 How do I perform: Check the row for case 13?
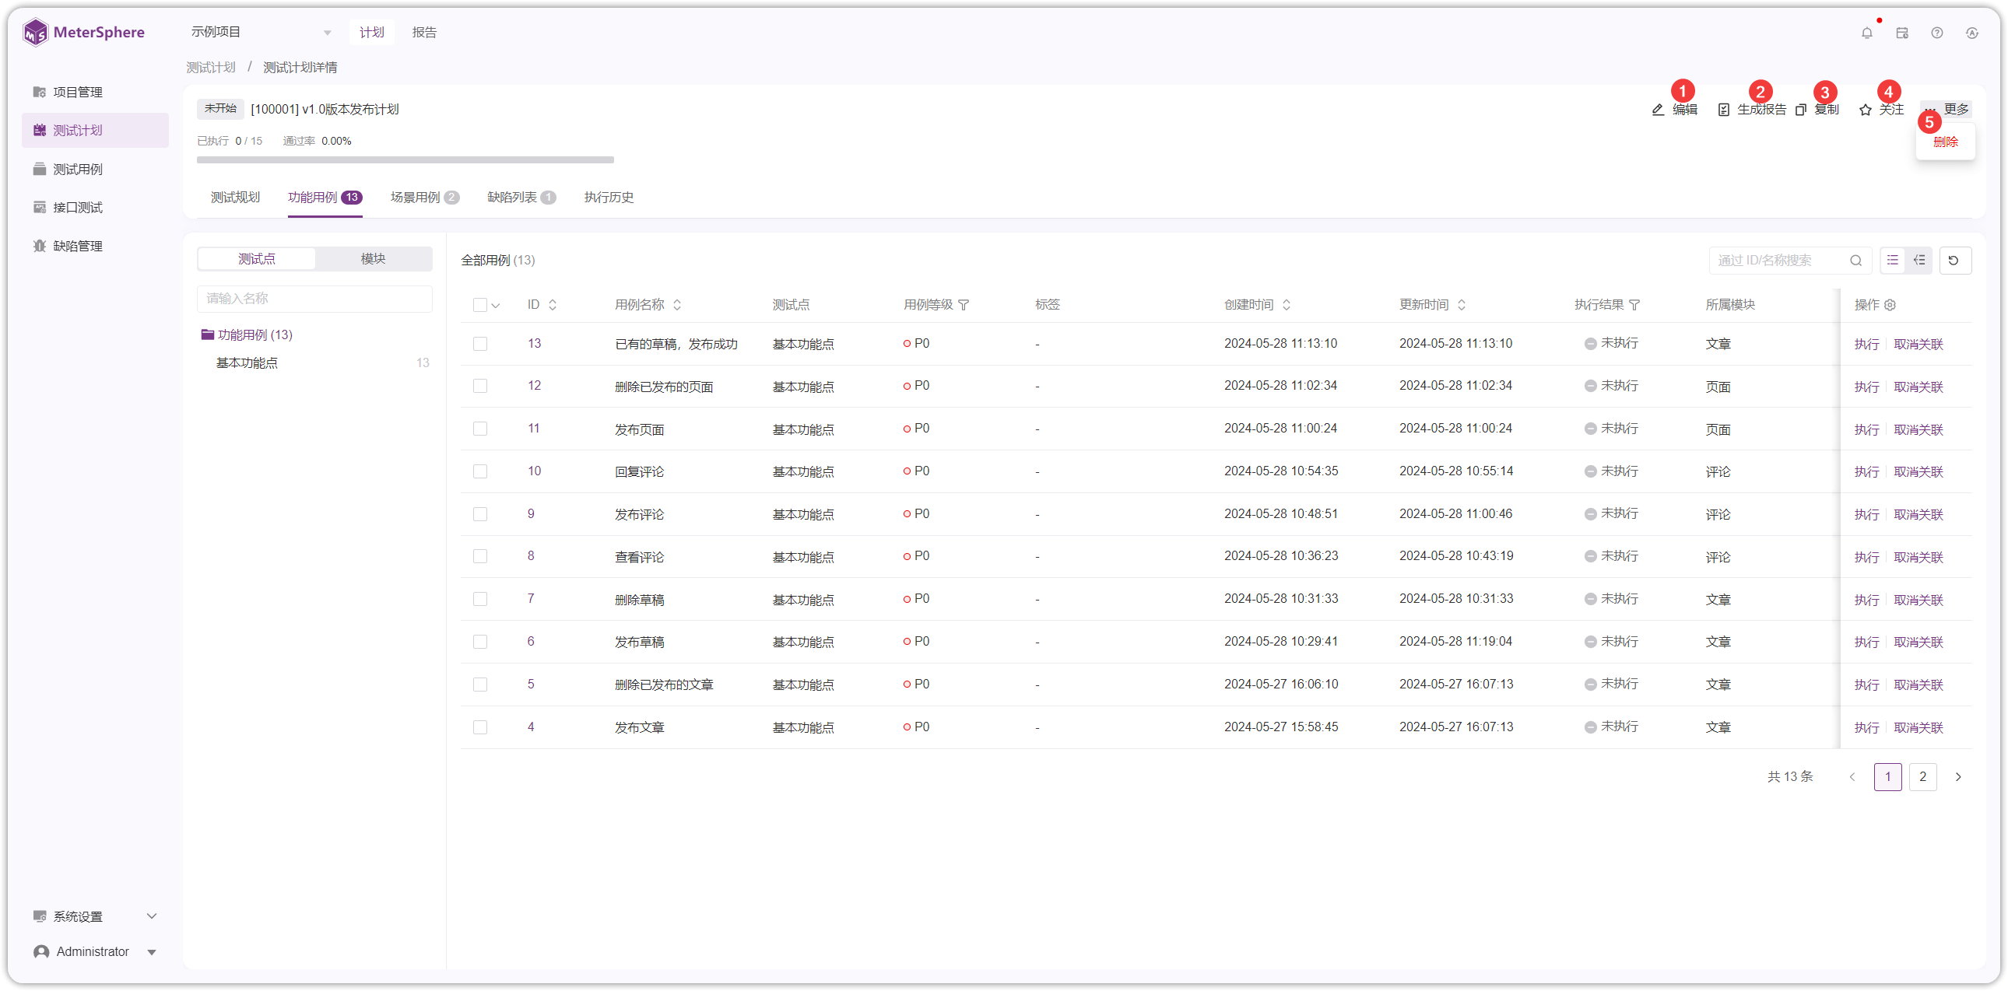[480, 344]
